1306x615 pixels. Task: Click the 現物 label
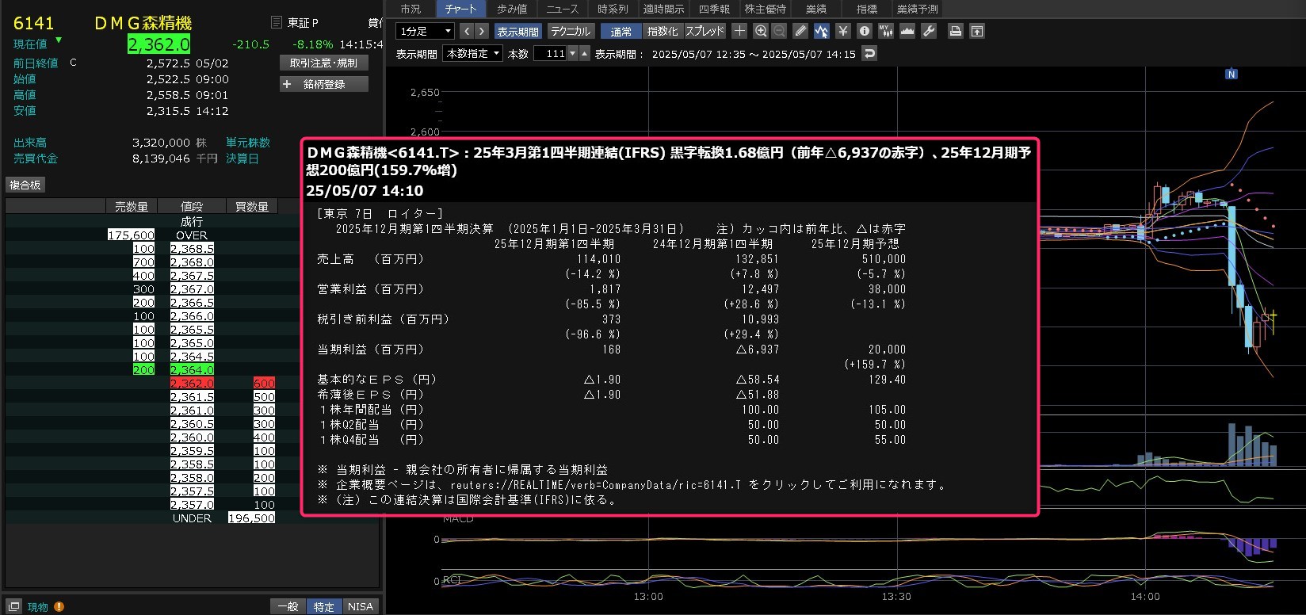38,607
